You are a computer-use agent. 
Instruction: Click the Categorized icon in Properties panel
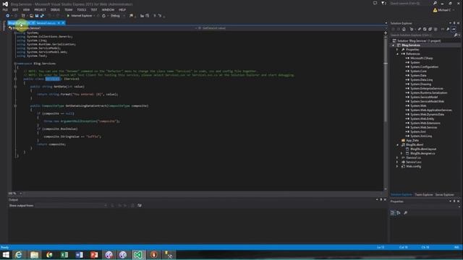tap(393, 213)
